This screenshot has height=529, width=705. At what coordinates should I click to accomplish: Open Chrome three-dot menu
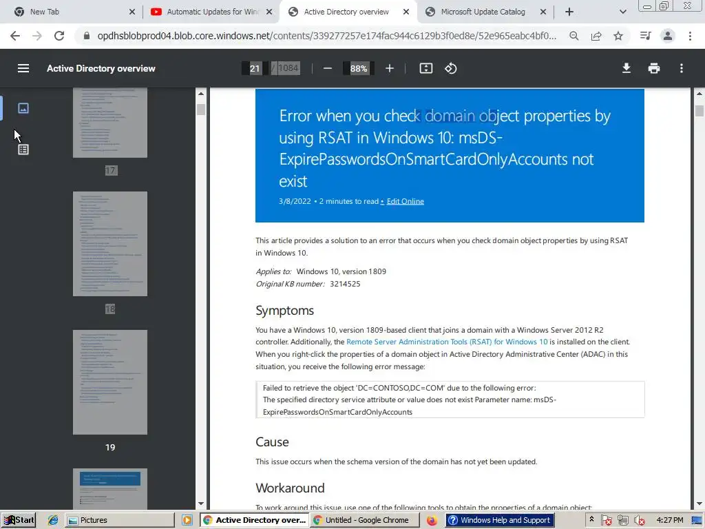[x=690, y=36]
